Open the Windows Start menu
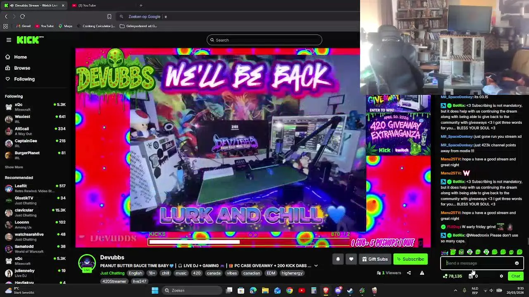Image resolution: width=529 pixels, height=297 pixels. tap(155, 290)
